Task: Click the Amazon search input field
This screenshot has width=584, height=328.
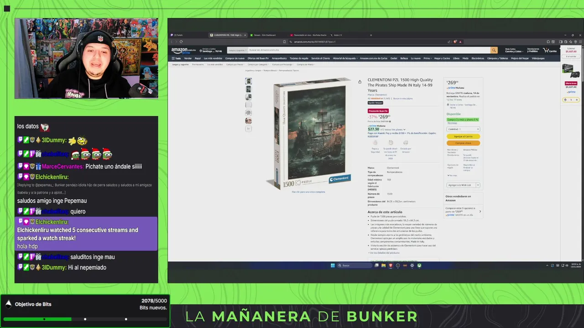Action: [x=369, y=50]
